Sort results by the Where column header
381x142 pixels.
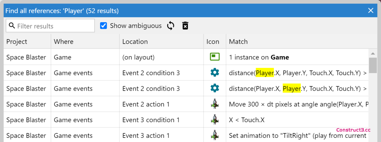[x=64, y=42]
